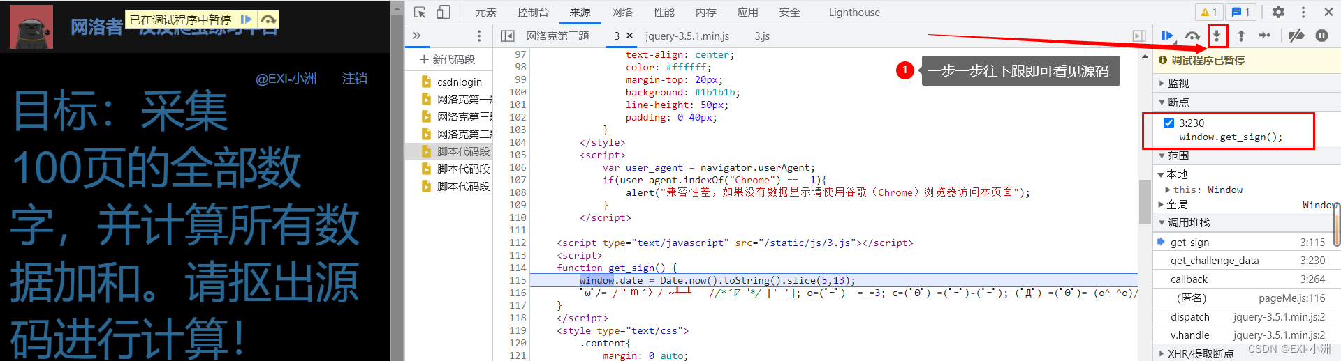Switch to the 网络 panel tab

622,12
